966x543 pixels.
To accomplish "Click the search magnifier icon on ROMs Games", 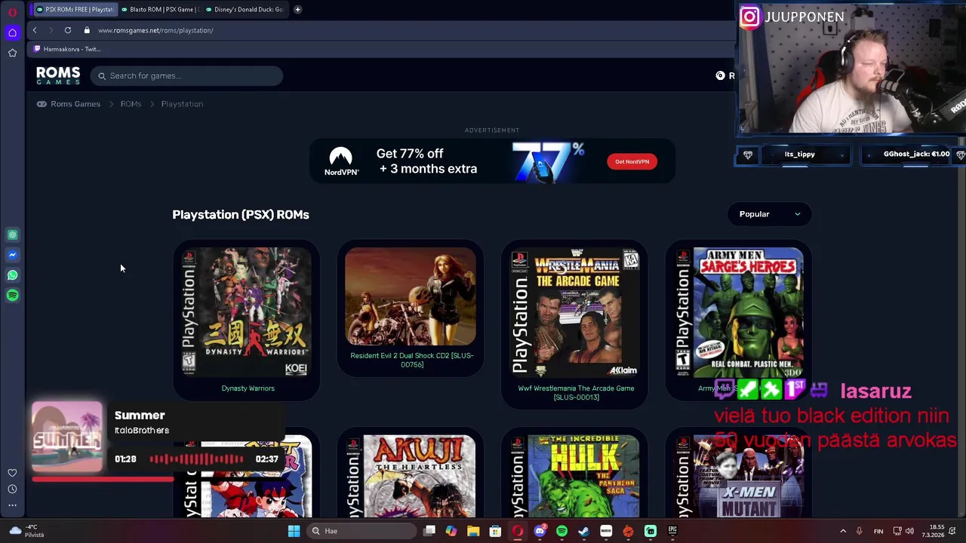I will click(102, 75).
